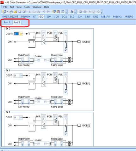Viewport: 136px width, 151px height.
Task: Select the PINMUX module tab
Action: pos(26,17)
